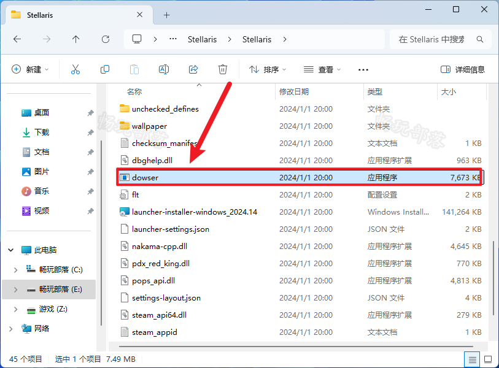Click the chevron after the last Stellaris breadcrumb
The height and width of the screenshot is (368, 499).
tap(285, 39)
